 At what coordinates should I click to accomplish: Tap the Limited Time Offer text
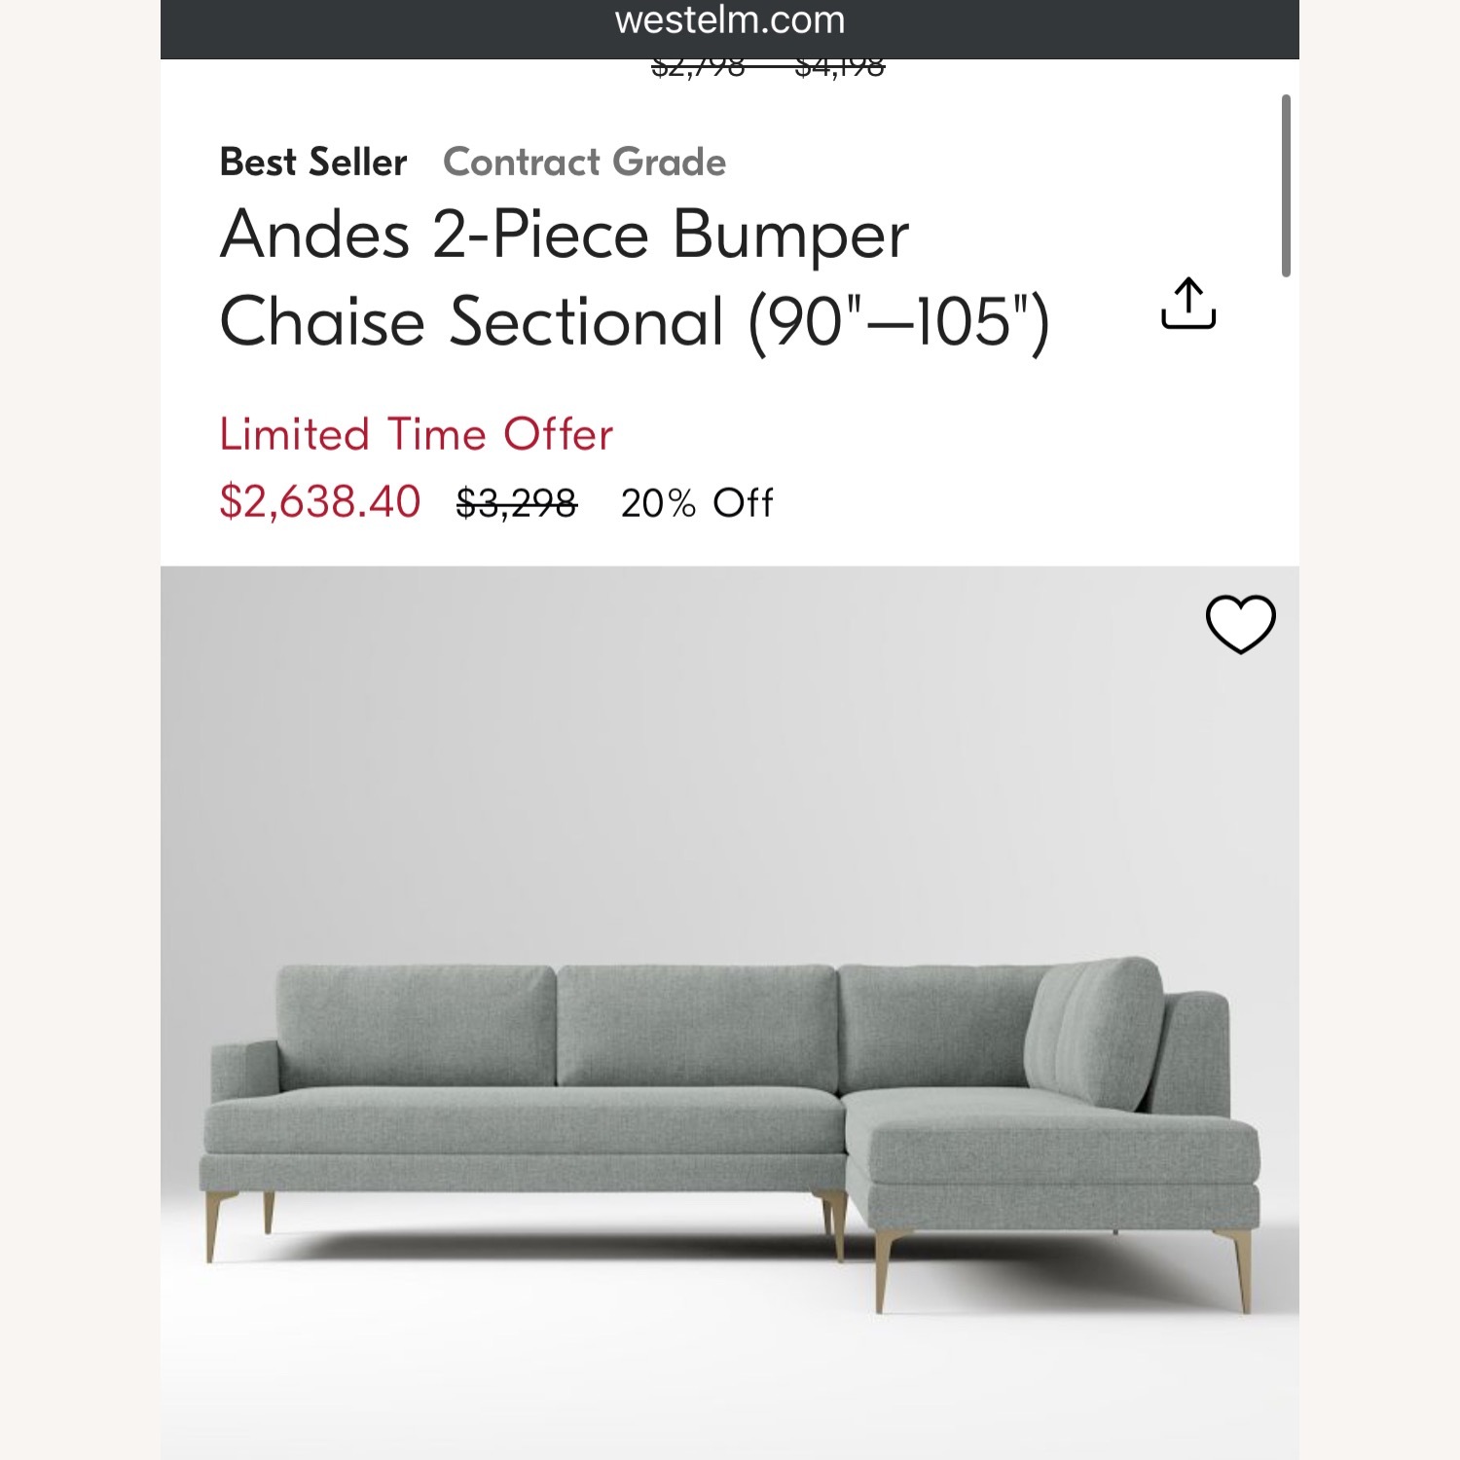(x=417, y=434)
